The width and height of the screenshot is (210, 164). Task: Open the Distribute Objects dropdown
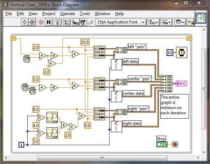(166, 22)
